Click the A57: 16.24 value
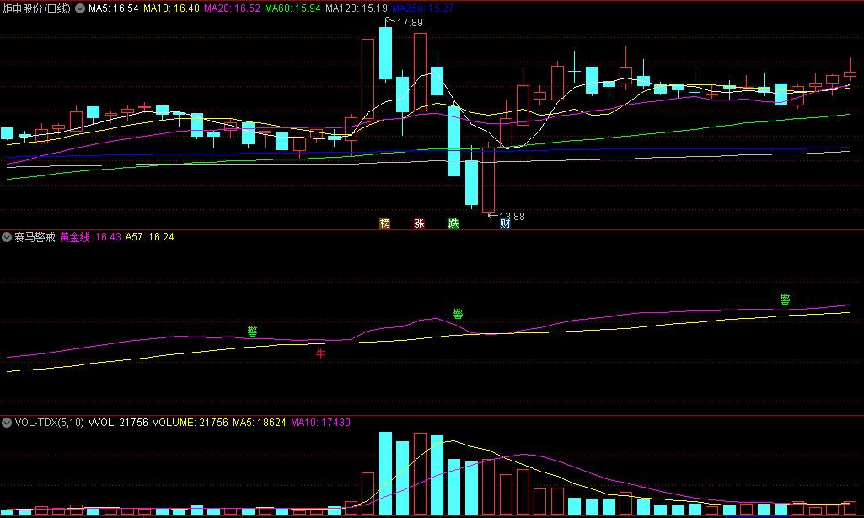This screenshot has height=518, width=864. pos(150,237)
